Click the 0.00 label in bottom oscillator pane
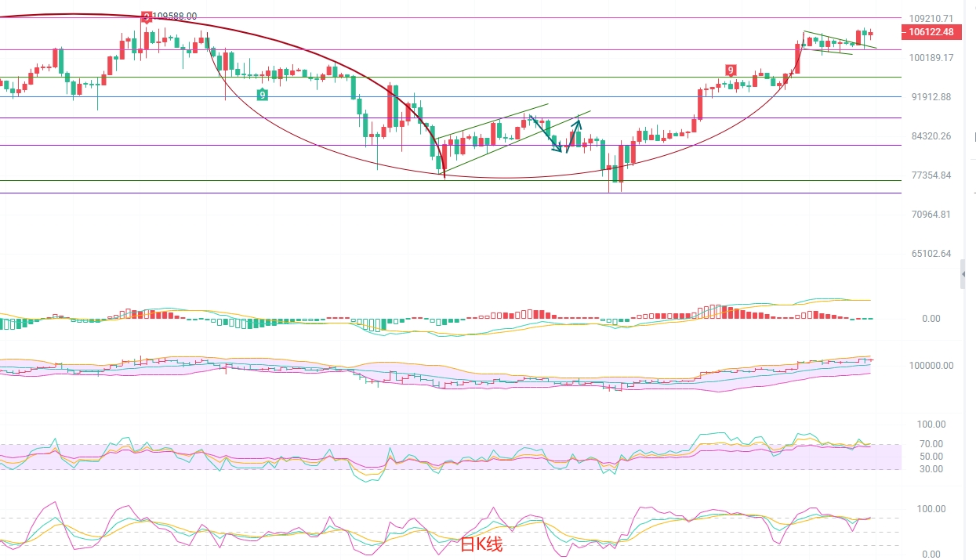The height and width of the screenshot is (560, 976). pos(931,554)
